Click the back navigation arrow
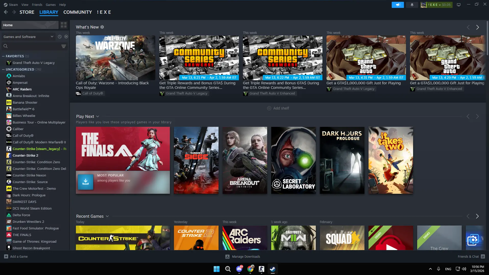The width and height of the screenshot is (489, 275). (x=6, y=12)
